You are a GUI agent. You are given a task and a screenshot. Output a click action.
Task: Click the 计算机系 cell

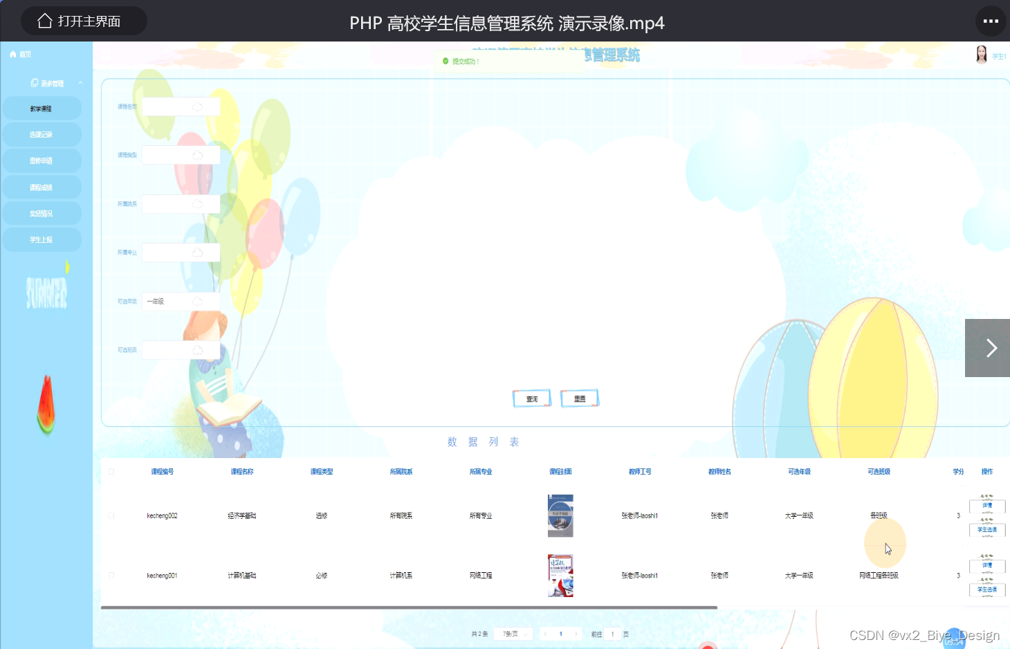(x=401, y=576)
